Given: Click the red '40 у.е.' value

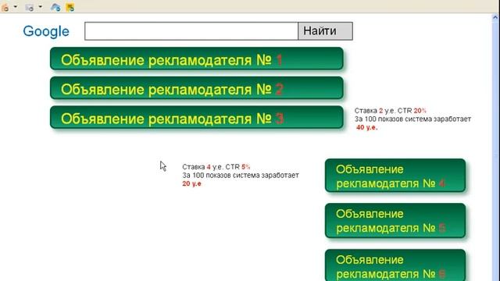Looking at the screenshot, I should click(x=366, y=127).
